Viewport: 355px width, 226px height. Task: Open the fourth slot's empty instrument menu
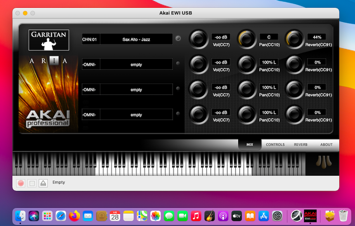click(136, 115)
